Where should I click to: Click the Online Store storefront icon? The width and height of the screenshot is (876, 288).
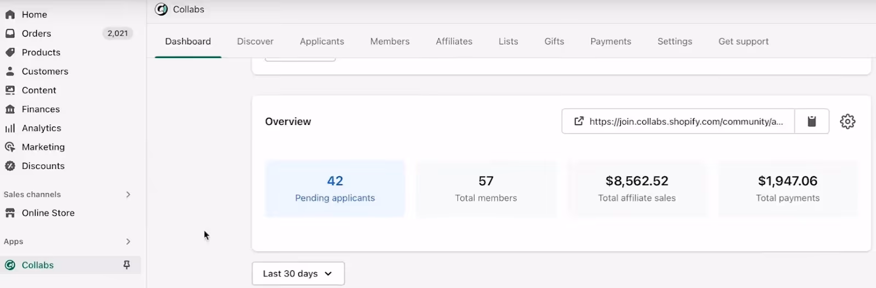[10, 213]
